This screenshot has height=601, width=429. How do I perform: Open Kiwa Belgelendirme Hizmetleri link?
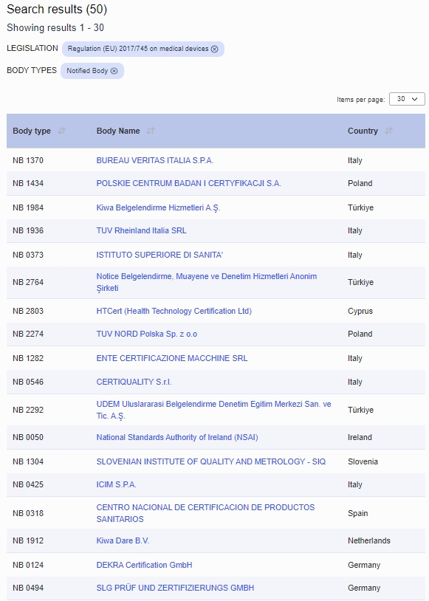(x=158, y=207)
